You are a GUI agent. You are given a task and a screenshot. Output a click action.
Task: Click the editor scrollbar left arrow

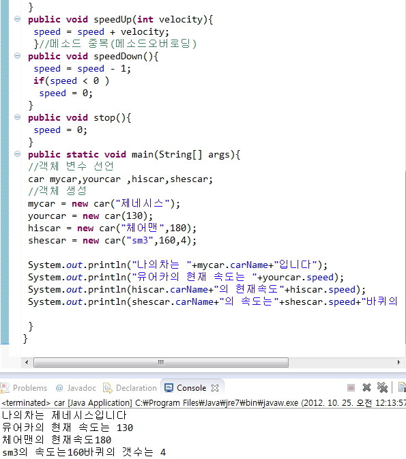point(27,362)
